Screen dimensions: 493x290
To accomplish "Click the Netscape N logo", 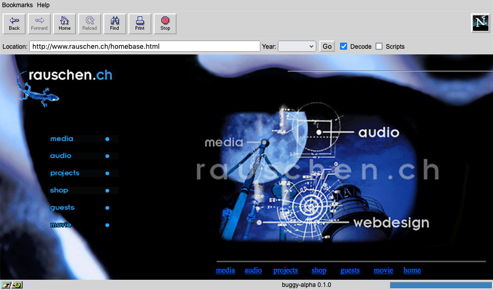I will click(x=481, y=23).
